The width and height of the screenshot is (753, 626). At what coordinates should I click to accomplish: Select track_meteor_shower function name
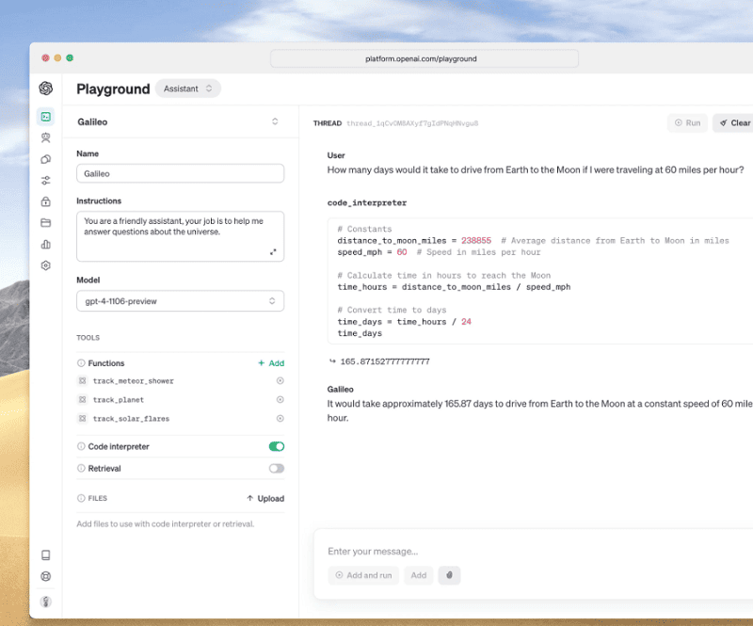[x=134, y=381]
